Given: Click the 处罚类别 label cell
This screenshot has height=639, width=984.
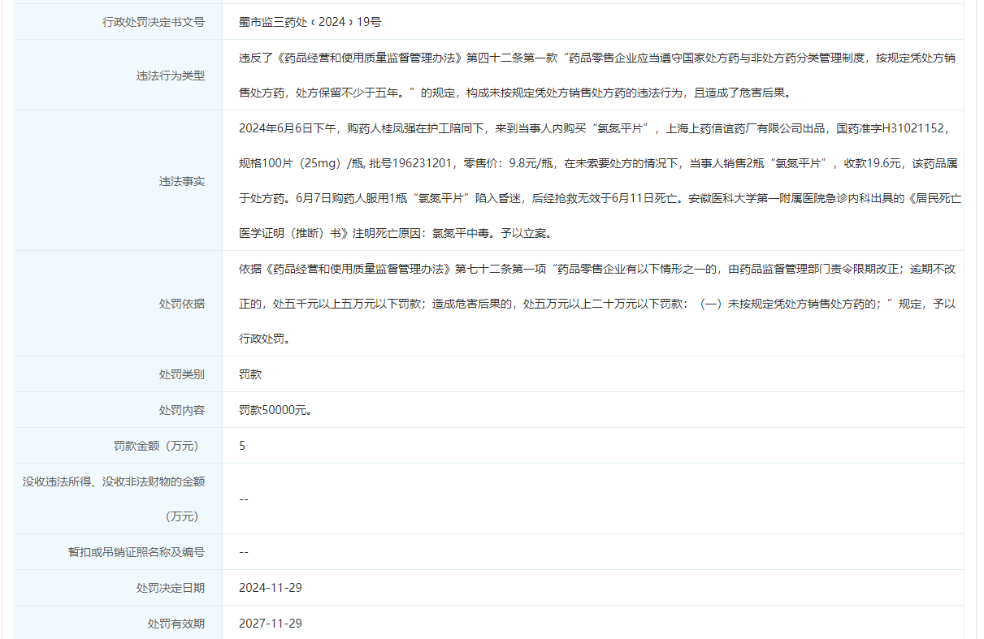Looking at the screenshot, I should (119, 374).
